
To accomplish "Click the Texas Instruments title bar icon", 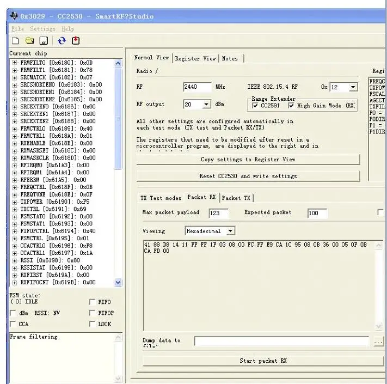I will pos(14,16).
